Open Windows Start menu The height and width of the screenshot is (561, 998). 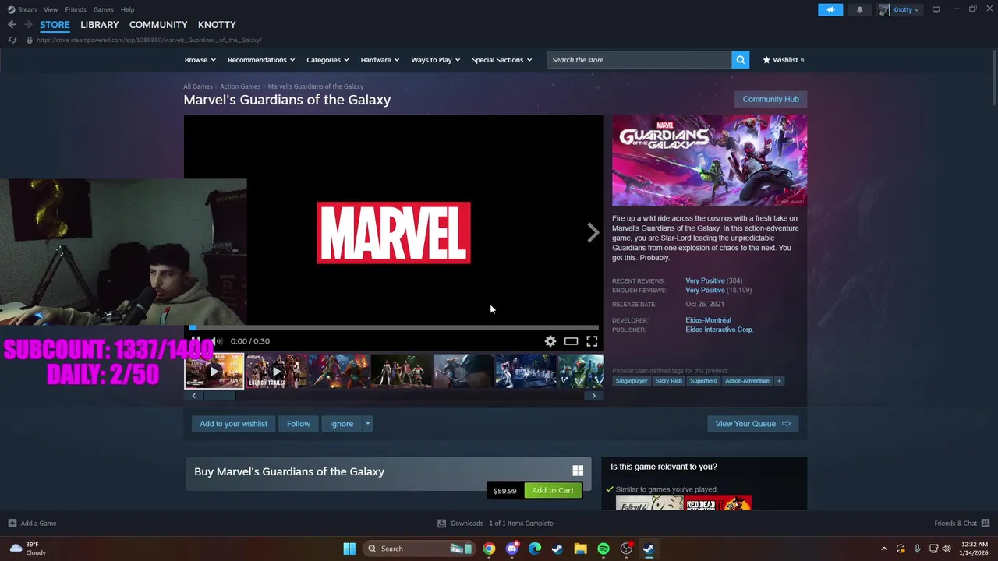tap(349, 549)
